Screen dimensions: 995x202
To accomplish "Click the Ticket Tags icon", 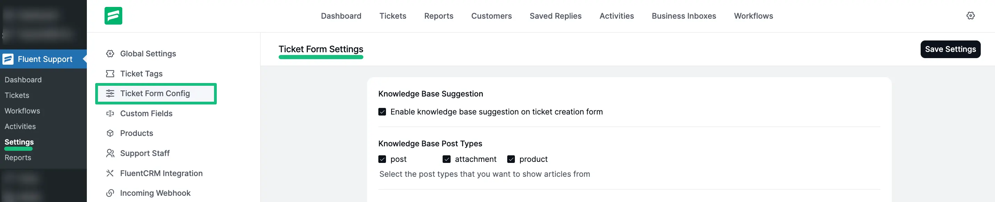I will point(110,73).
